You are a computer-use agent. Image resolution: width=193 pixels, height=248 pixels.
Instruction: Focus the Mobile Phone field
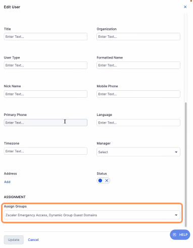138,94
